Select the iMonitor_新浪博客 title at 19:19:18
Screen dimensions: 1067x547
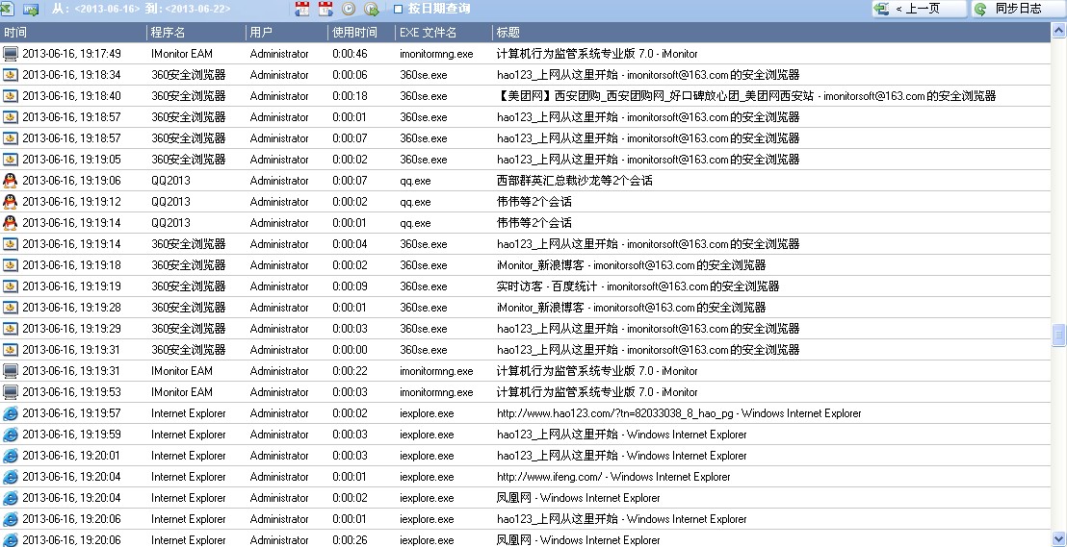[632, 265]
